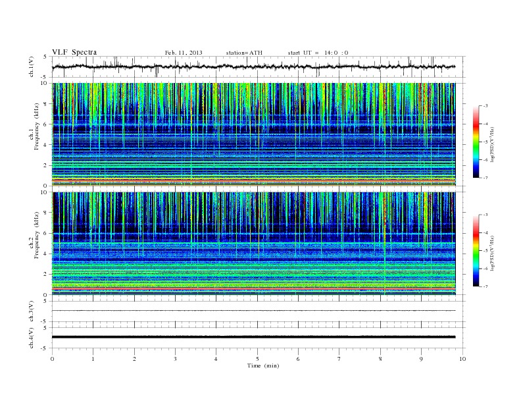Click the "Time (min)" x-axis label
This screenshot has width=521, height=403.
click(x=263, y=365)
